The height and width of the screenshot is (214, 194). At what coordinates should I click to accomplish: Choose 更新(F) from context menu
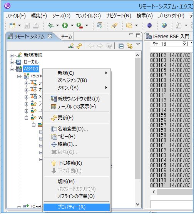click(x=77, y=118)
